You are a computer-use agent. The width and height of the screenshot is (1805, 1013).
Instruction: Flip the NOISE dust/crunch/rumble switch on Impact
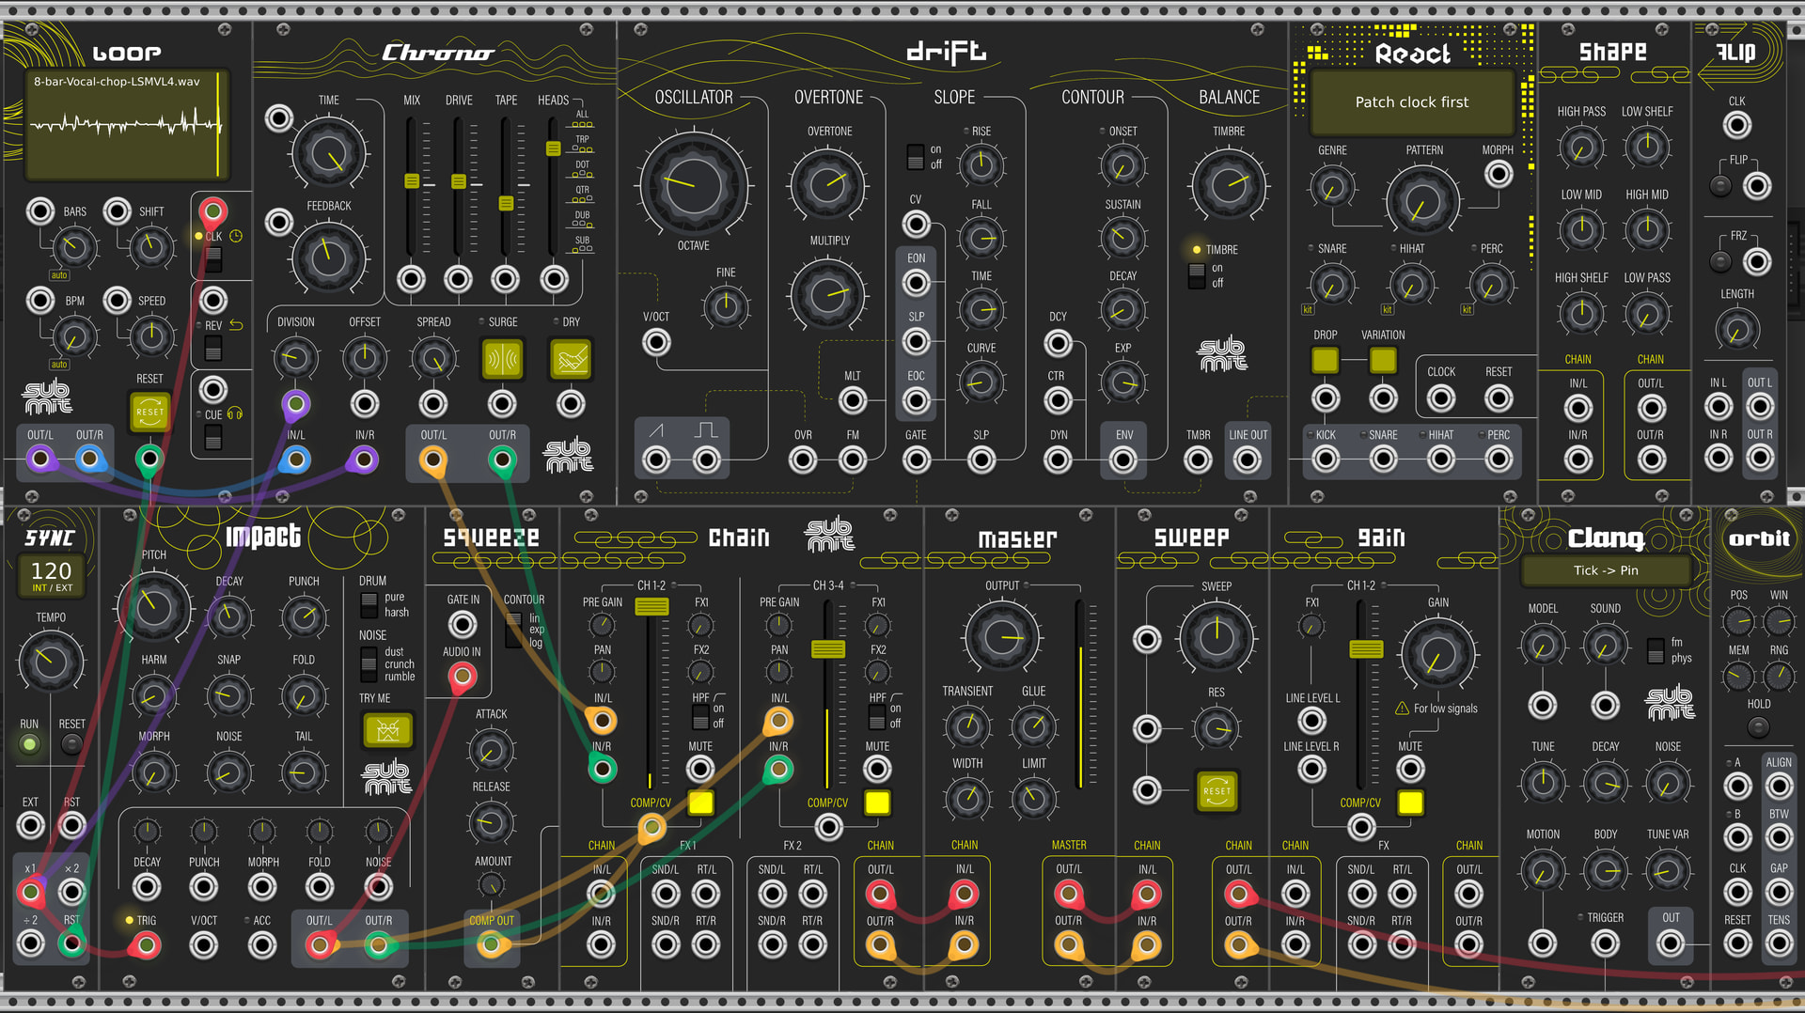click(369, 663)
